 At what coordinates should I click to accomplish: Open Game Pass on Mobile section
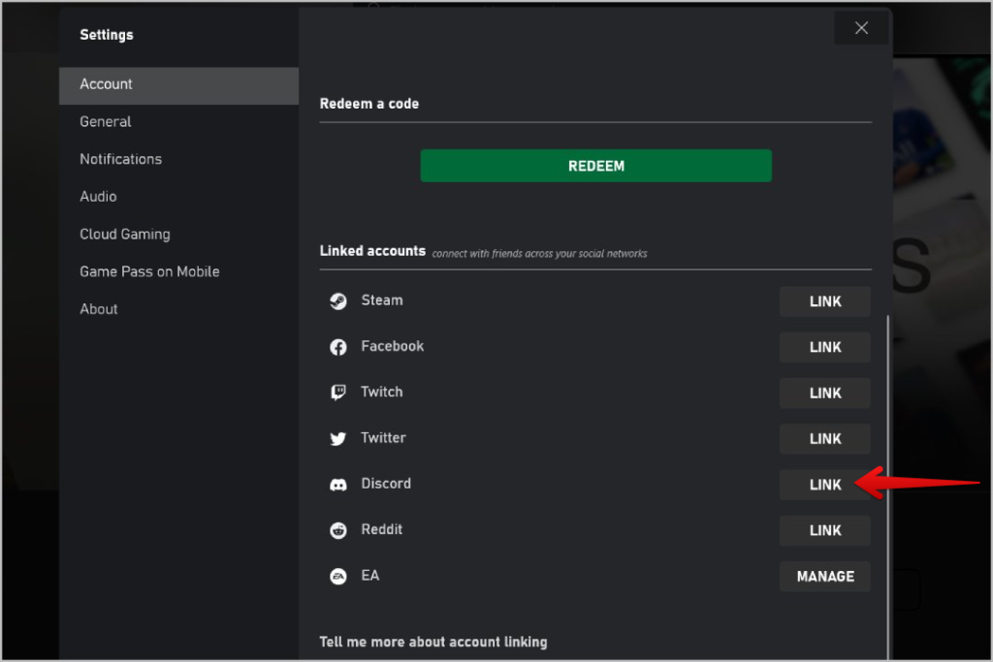pos(178,271)
